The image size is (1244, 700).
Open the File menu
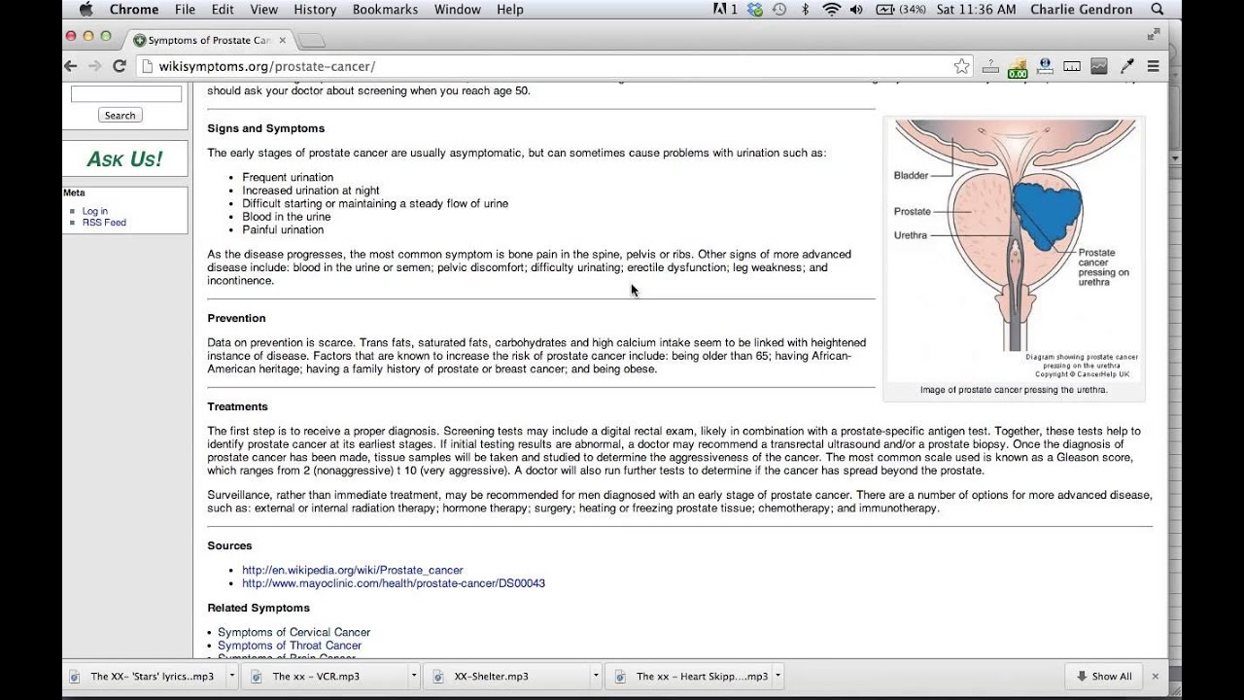click(185, 10)
